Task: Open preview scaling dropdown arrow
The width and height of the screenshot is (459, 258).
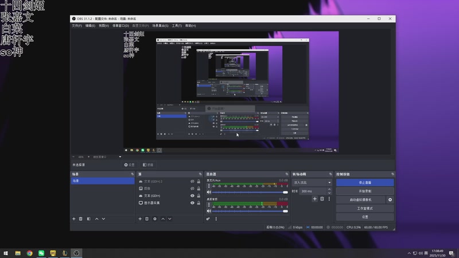Action: [120, 157]
